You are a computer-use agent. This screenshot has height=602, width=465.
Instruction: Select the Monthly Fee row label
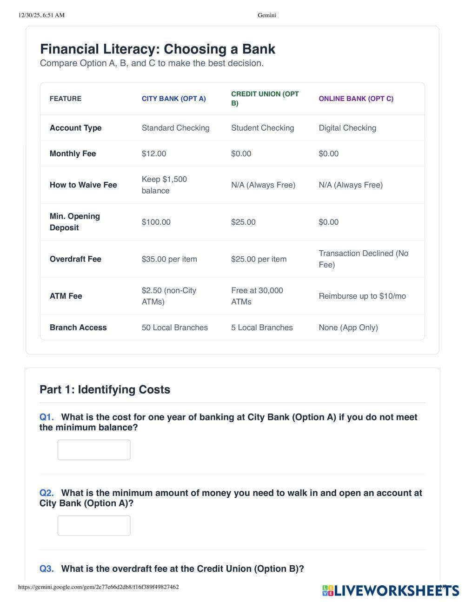pos(73,154)
